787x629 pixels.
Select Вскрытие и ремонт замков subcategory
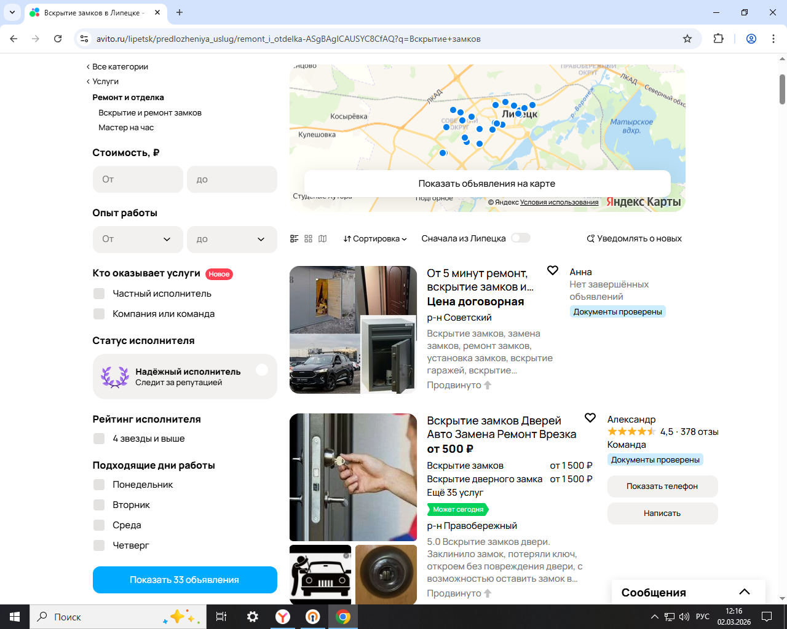coord(150,112)
